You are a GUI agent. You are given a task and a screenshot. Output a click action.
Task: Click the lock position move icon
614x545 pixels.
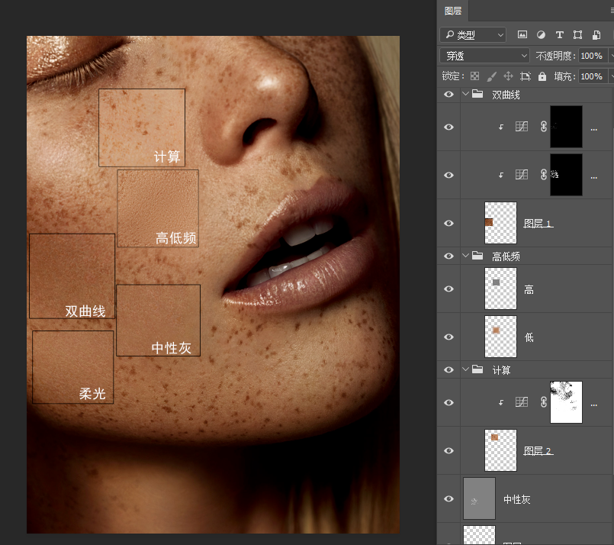(x=508, y=76)
